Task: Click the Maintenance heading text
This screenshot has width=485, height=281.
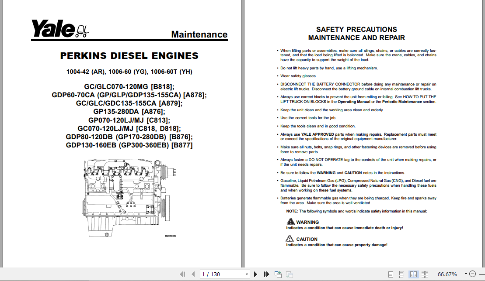Action: tap(199, 34)
